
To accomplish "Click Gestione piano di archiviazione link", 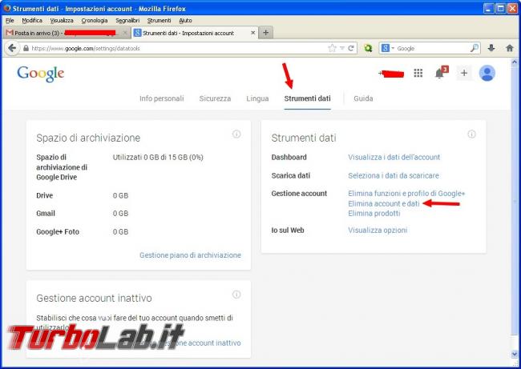I will [x=190, y=255].
